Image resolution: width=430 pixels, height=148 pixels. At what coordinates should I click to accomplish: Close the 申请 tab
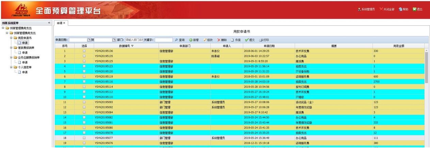coord(64,23)
